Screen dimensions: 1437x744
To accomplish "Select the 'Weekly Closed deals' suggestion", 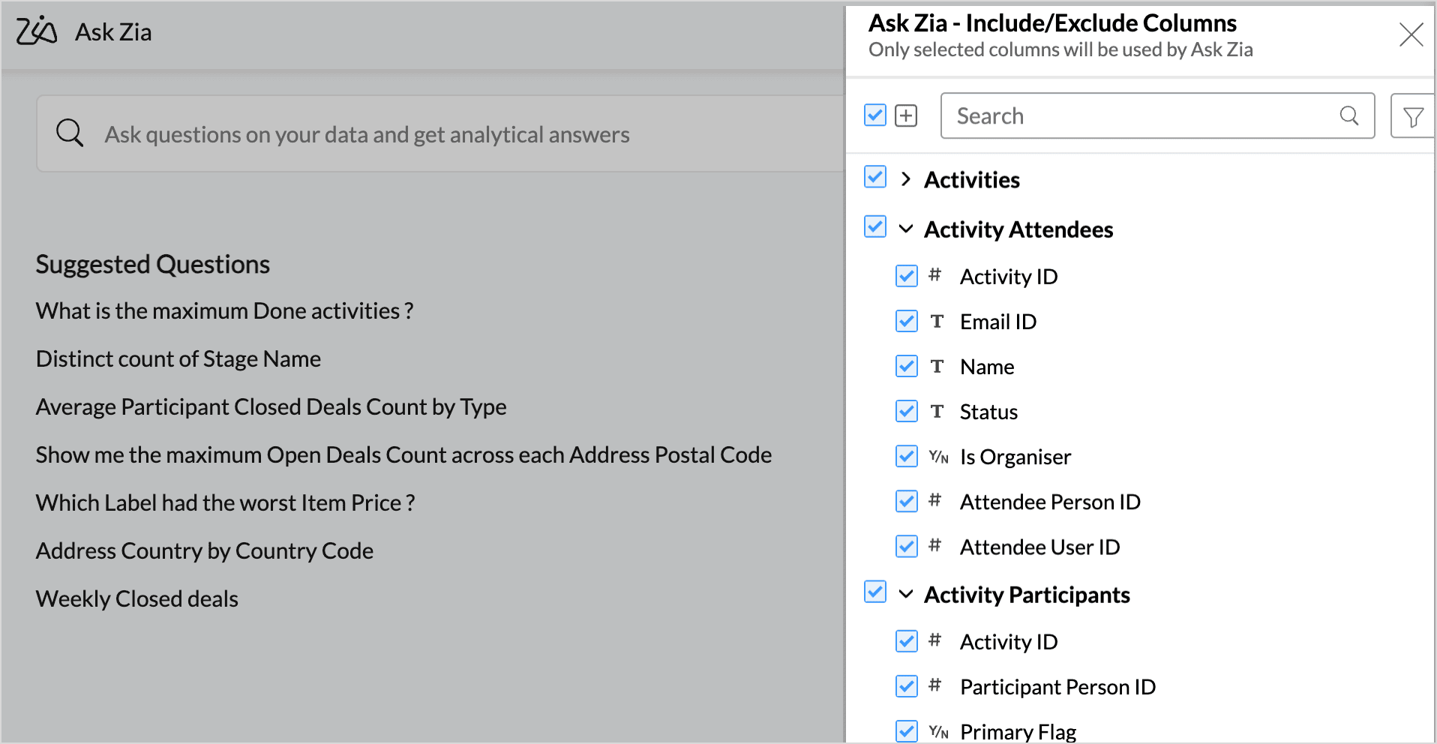I will pos(137,598).
